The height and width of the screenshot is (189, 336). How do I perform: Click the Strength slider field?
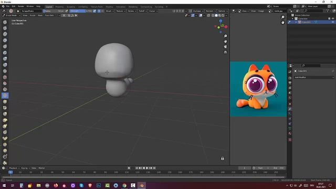[81, 11]
